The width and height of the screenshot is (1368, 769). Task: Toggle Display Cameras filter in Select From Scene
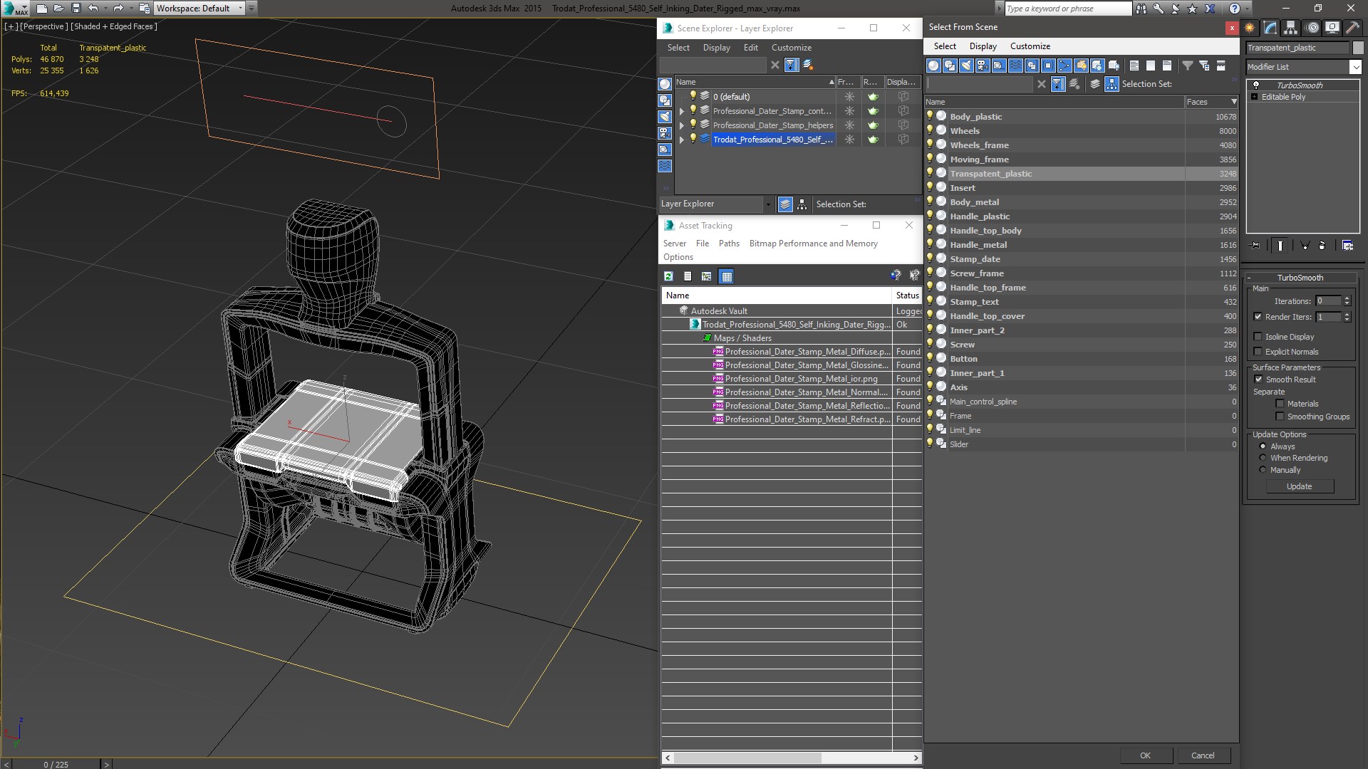pos(983,66)
